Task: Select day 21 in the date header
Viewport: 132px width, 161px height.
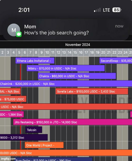Action: 109,52
